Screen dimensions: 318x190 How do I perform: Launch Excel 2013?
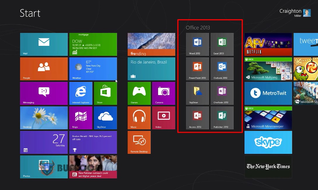pyautogui.click(x=222, y=44)
